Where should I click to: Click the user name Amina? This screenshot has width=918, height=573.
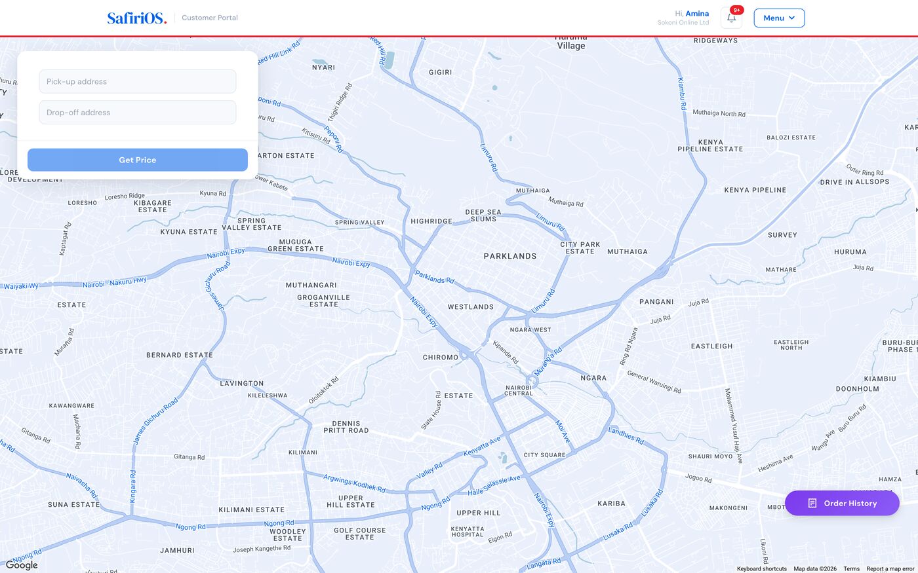[x=697, y=13]
